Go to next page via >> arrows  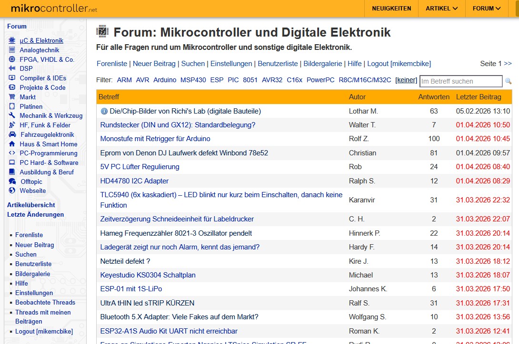click(508, 64)
